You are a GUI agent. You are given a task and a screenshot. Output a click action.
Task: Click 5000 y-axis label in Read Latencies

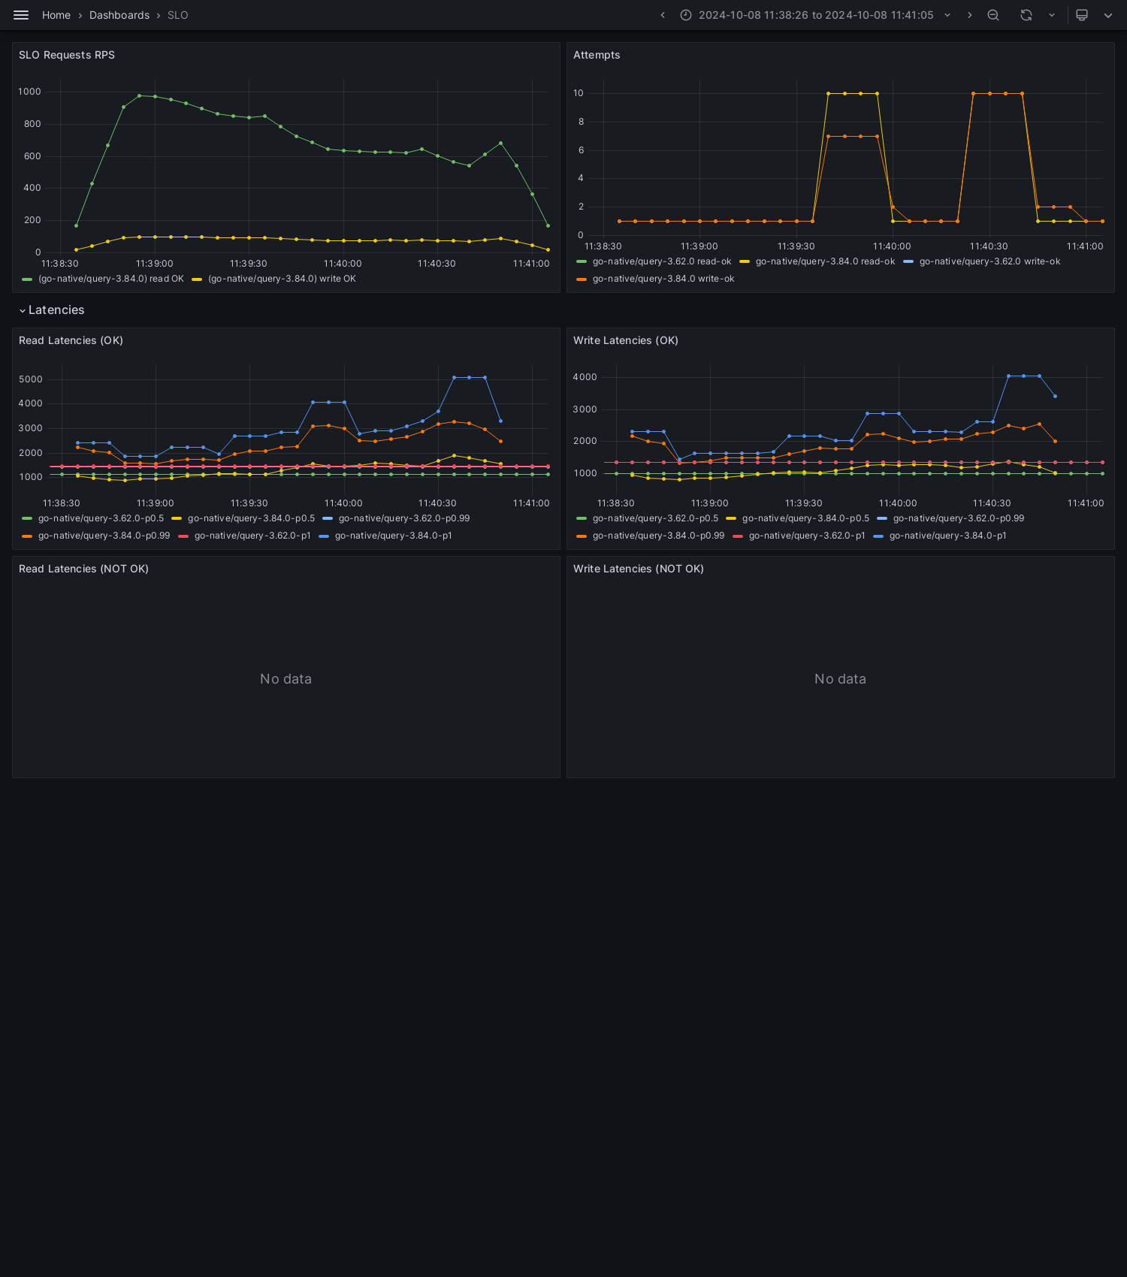click(x=31, y=379)
